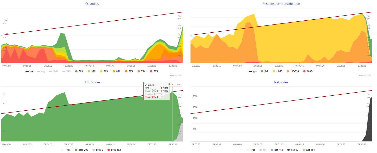Viewport: 377px width, 153px height.
Task: Toggle http_502 legend entry
Action: click(114, 150)
